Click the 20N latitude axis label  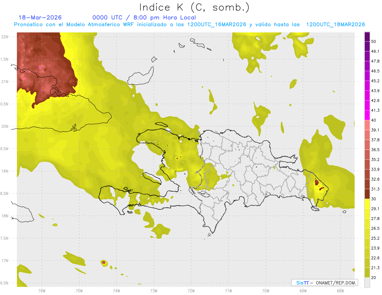pyautogui.click(x=5, y=126)
